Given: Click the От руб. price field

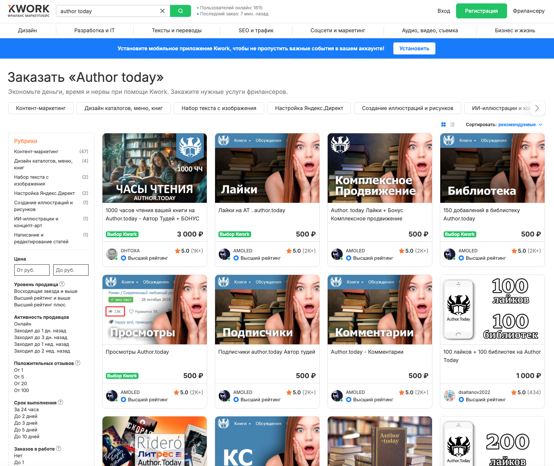Looking at the screenshot, I should click(32, 270).
